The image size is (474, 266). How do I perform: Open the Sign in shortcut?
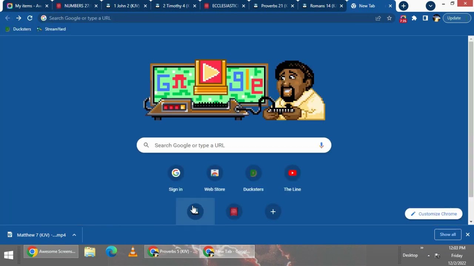pos(176,179)
